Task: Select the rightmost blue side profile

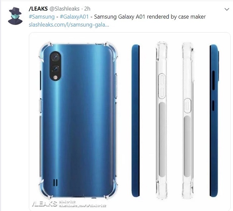Action: pyautogui.click(x=214, y=121)
